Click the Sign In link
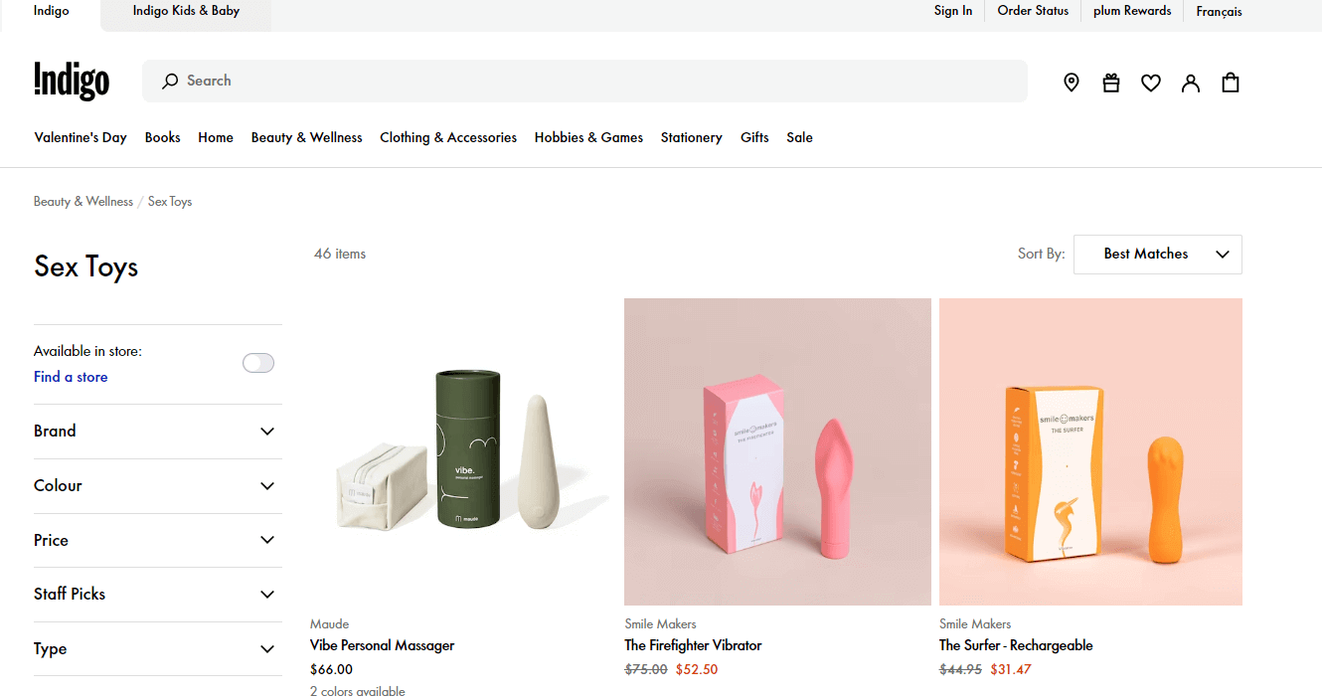The height and width of the screenshot is (698, 1322). click(953, 11)
